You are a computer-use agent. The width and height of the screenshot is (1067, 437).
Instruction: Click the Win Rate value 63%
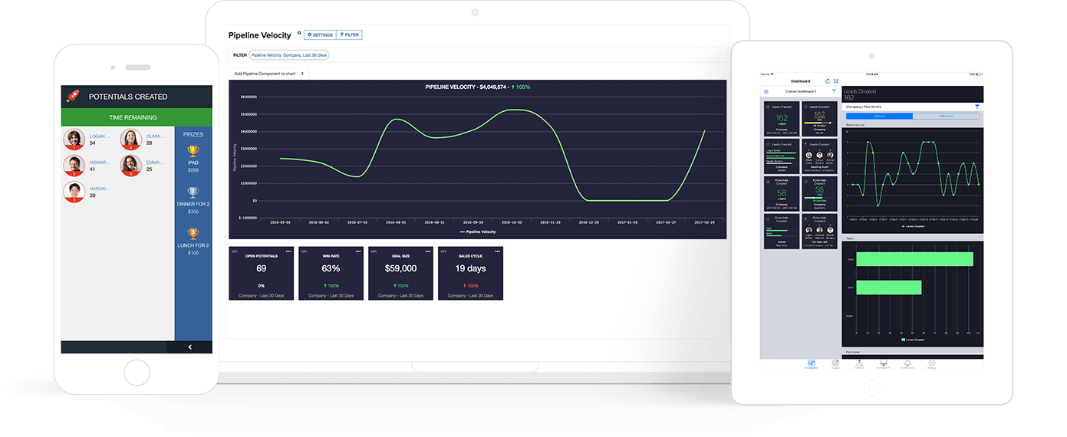click(x=331, y=268)
